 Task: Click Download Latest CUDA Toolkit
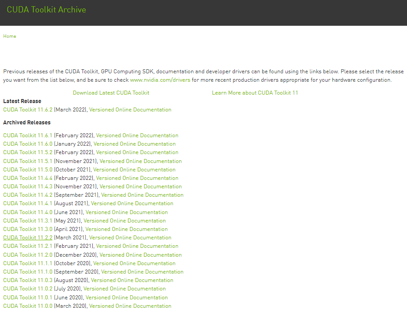[x=111, y=93]
